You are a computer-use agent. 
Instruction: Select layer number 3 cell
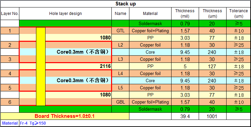[x=10, y=59]
